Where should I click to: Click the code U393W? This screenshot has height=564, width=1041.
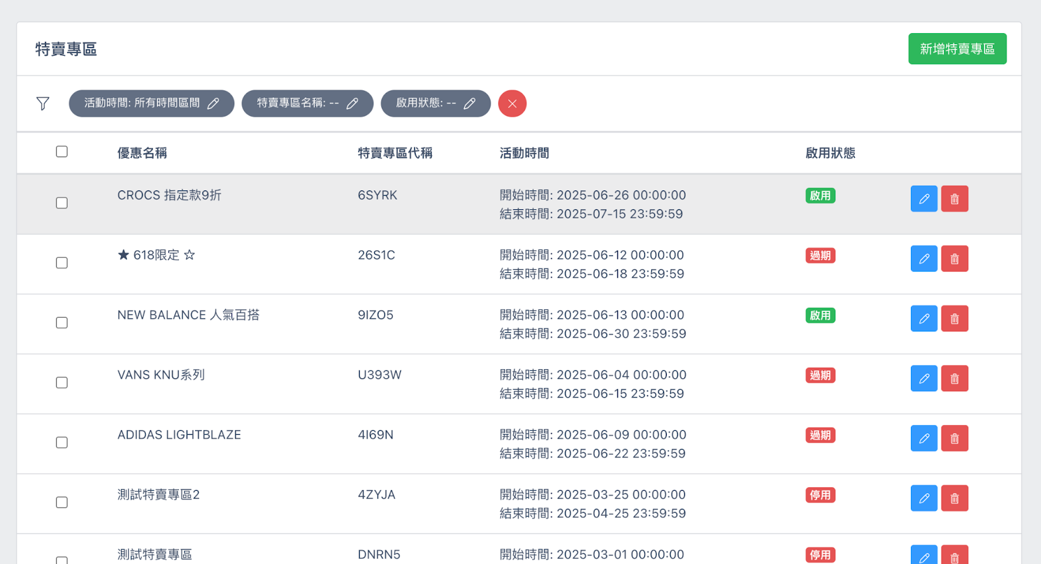click(x=379, y=375)
